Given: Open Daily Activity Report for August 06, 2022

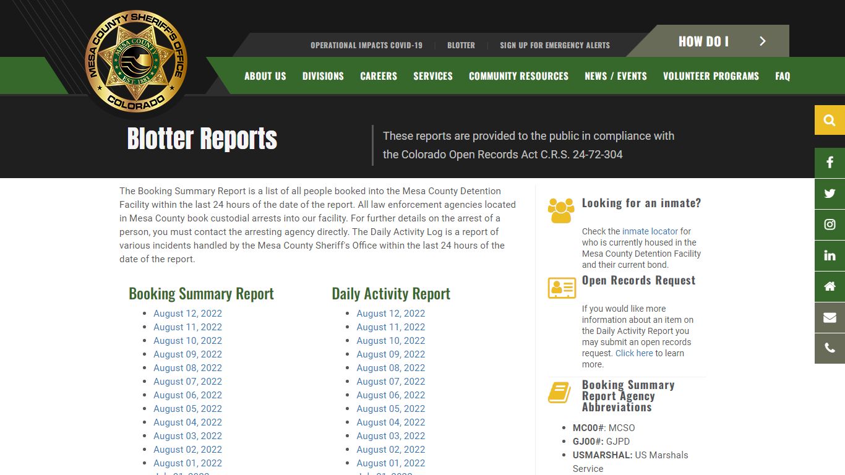Looking at the screenshot, I should (x=391, y=395).
